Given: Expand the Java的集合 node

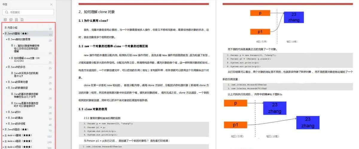Looking at the screenshot, I should click(6, 118).
